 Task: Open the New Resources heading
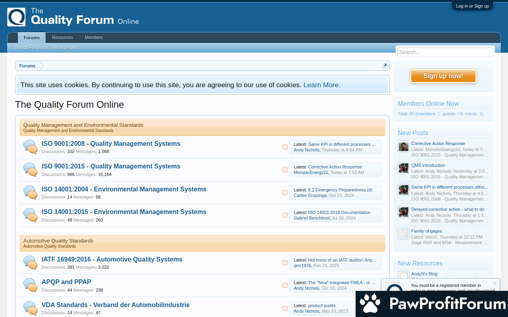[x=420, y=263]
